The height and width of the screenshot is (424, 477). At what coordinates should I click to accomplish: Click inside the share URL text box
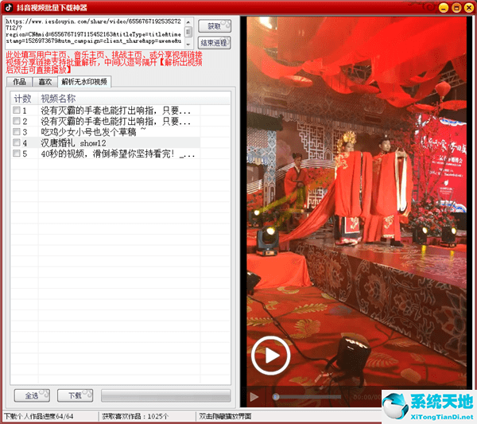[x=95, y=32]
